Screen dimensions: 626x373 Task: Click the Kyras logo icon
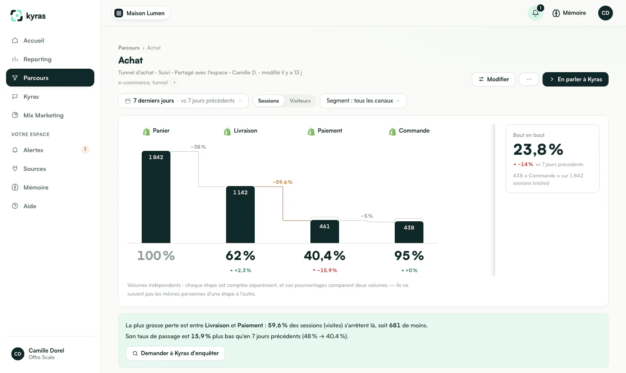pyautogui.click(x=17, y=16)
